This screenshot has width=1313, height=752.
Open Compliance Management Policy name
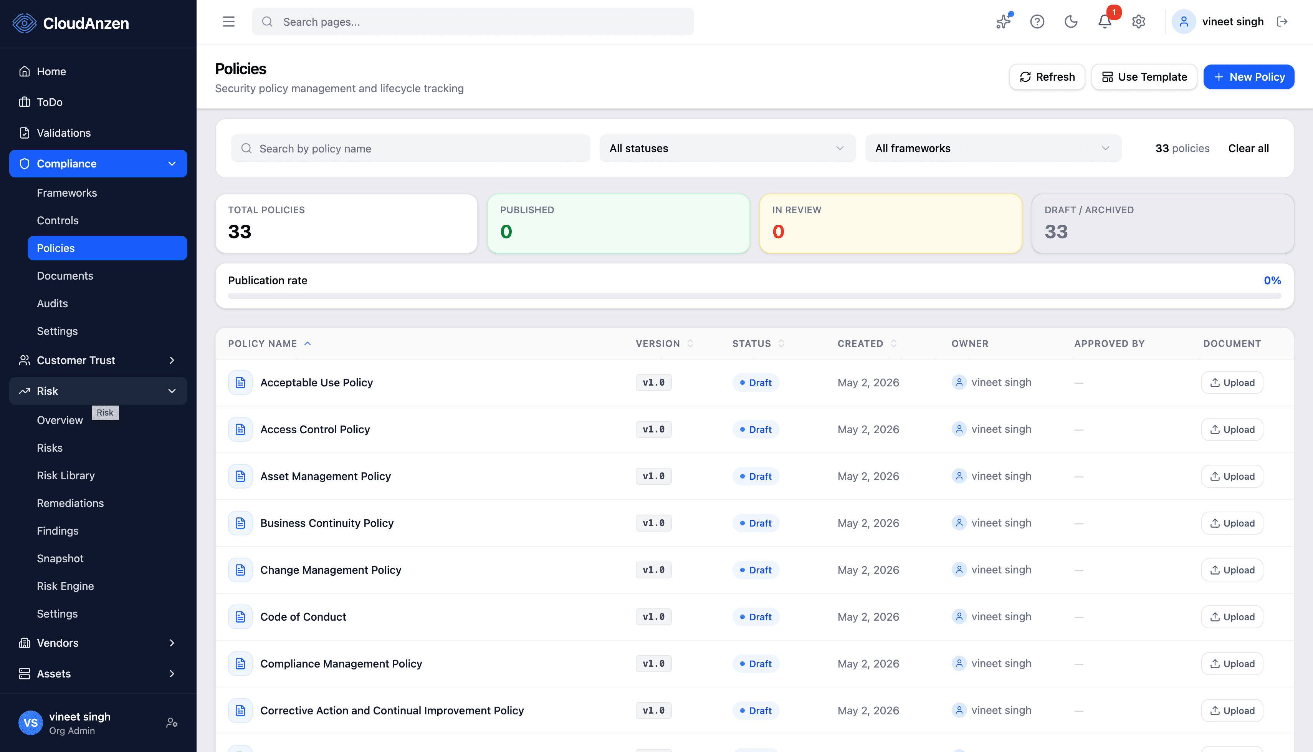tap(341, 664)
